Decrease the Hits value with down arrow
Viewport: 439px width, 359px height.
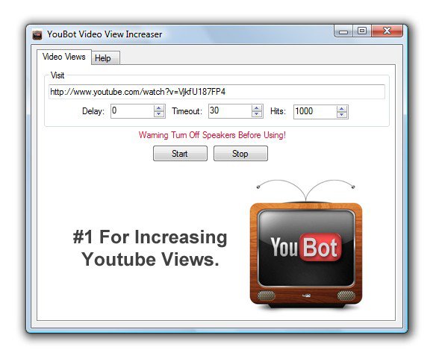342,115
